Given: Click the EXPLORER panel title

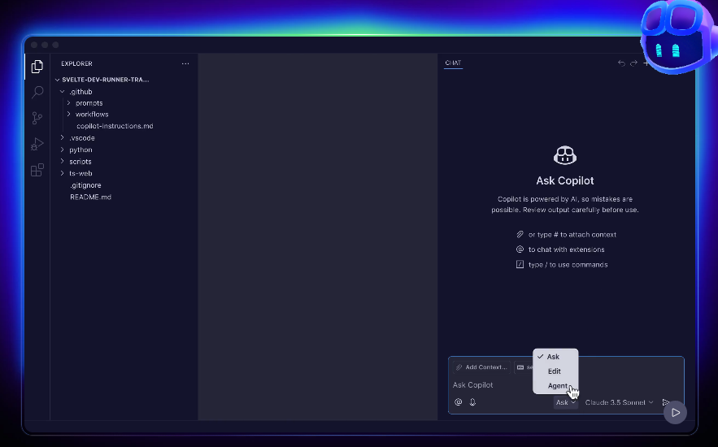Looking at the screenshot, I should 77,63.
